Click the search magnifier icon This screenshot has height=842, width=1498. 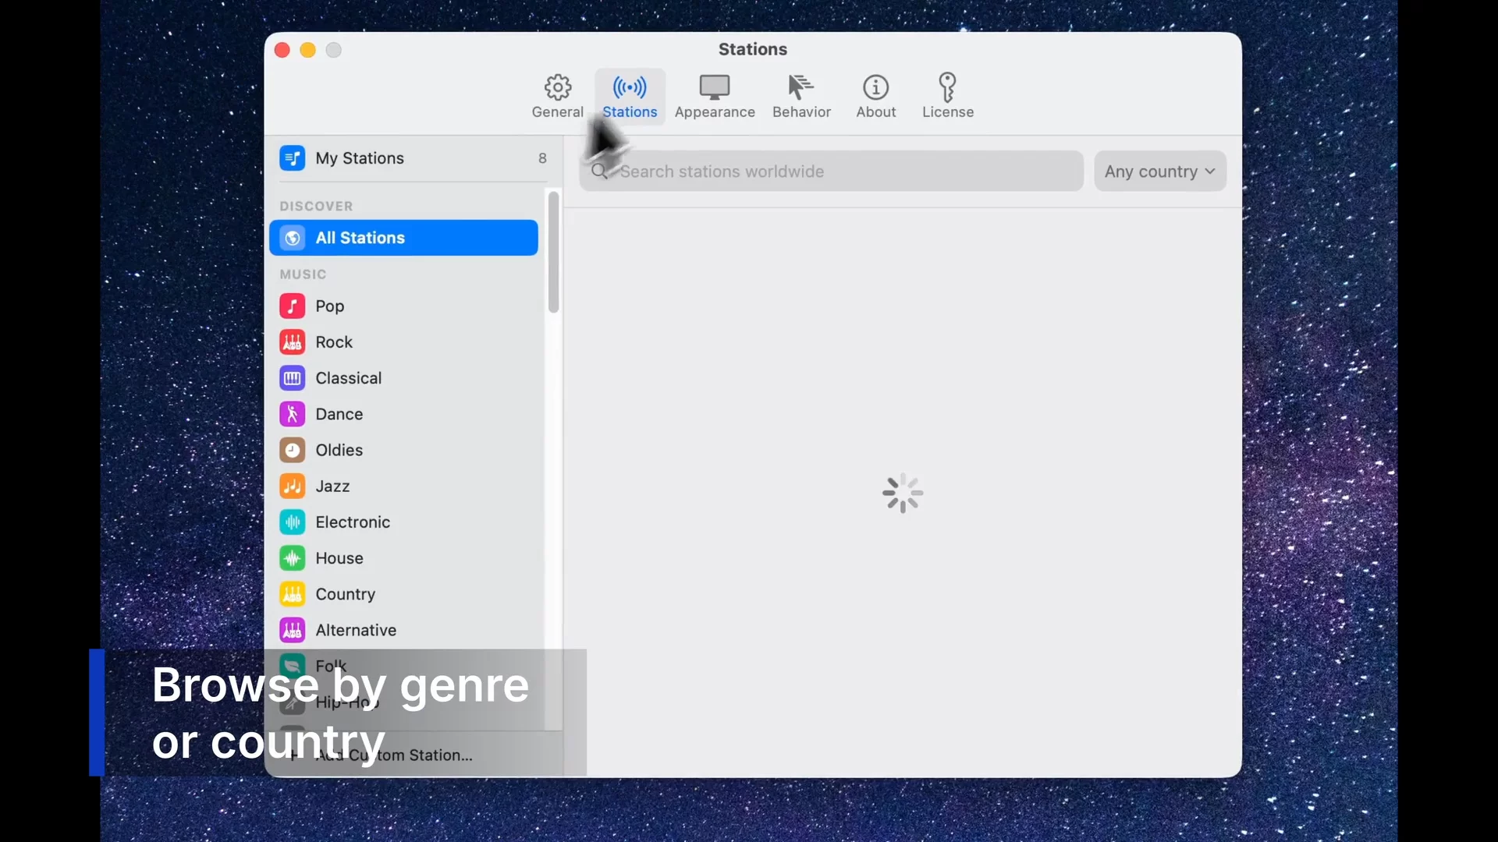pyautogui.click(x=599, y=172)
